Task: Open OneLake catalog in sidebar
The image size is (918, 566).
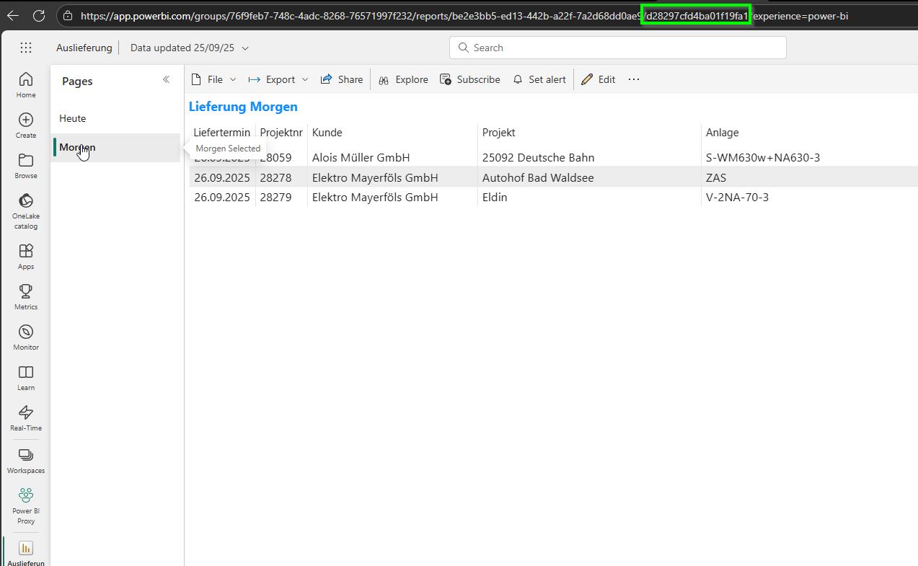Action: coord(26,211)
